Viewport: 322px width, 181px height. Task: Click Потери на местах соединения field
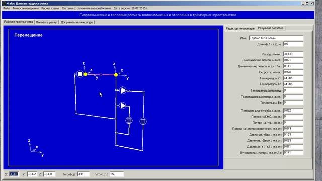click(x=293, y=129)
